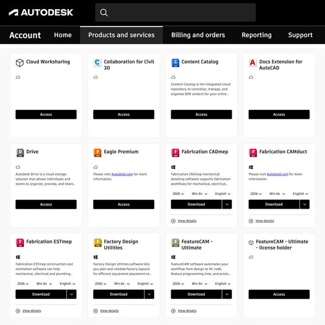Click the search magnifier icon
This screenshot has height=325, width=325.
(104, 13)
